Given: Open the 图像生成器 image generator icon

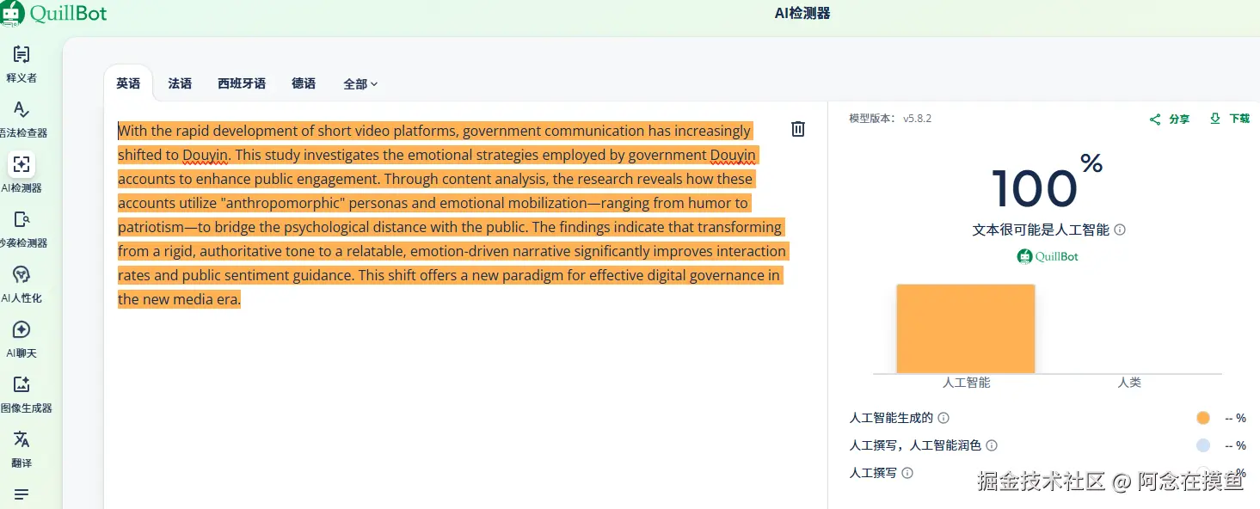Looking at the screenshot, I should coord(22,384).
